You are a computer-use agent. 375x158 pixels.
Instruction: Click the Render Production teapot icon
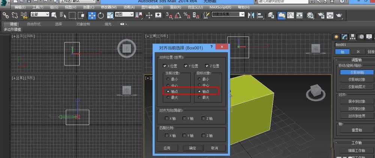[x=339, y=15]
